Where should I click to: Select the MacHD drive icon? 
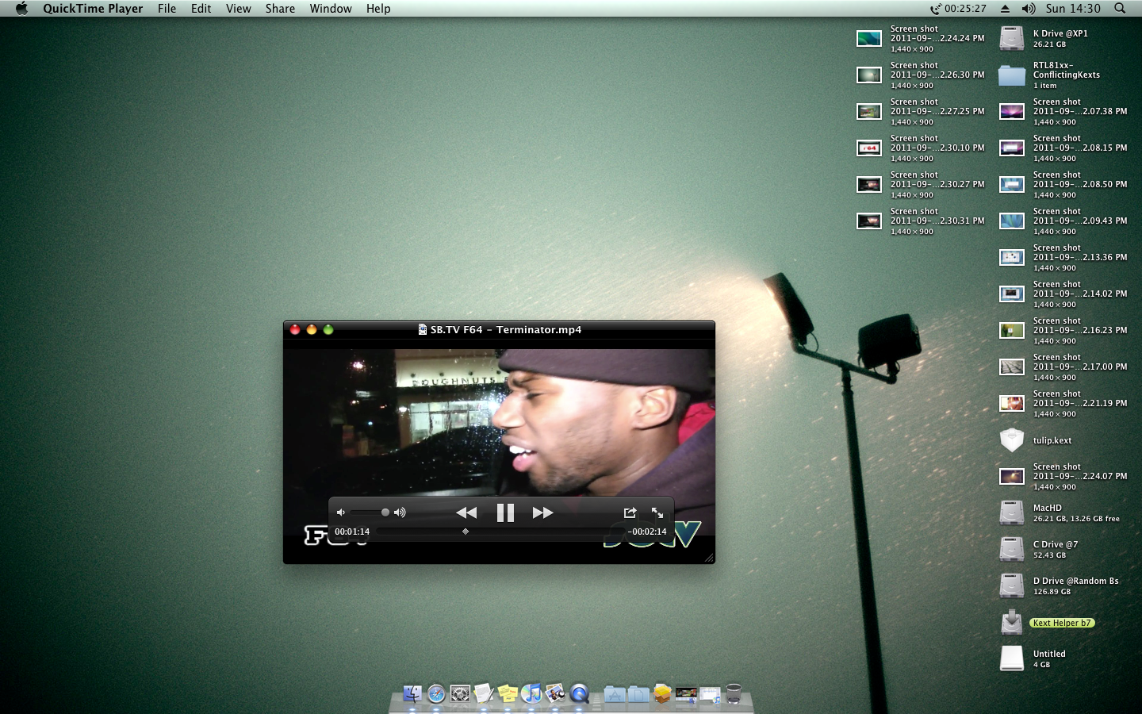tap(1012, 512)
